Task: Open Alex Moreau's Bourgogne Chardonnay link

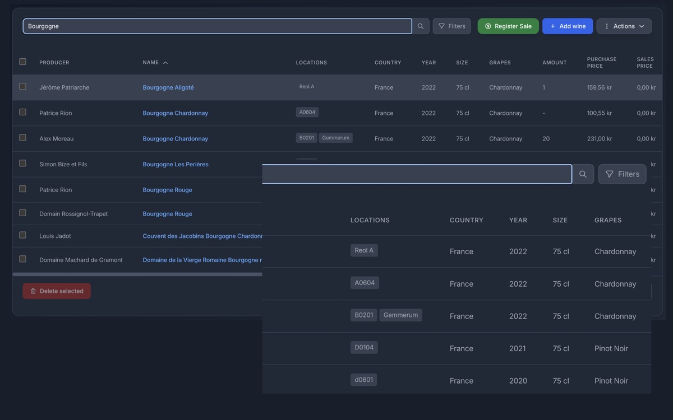Action: 176,139
